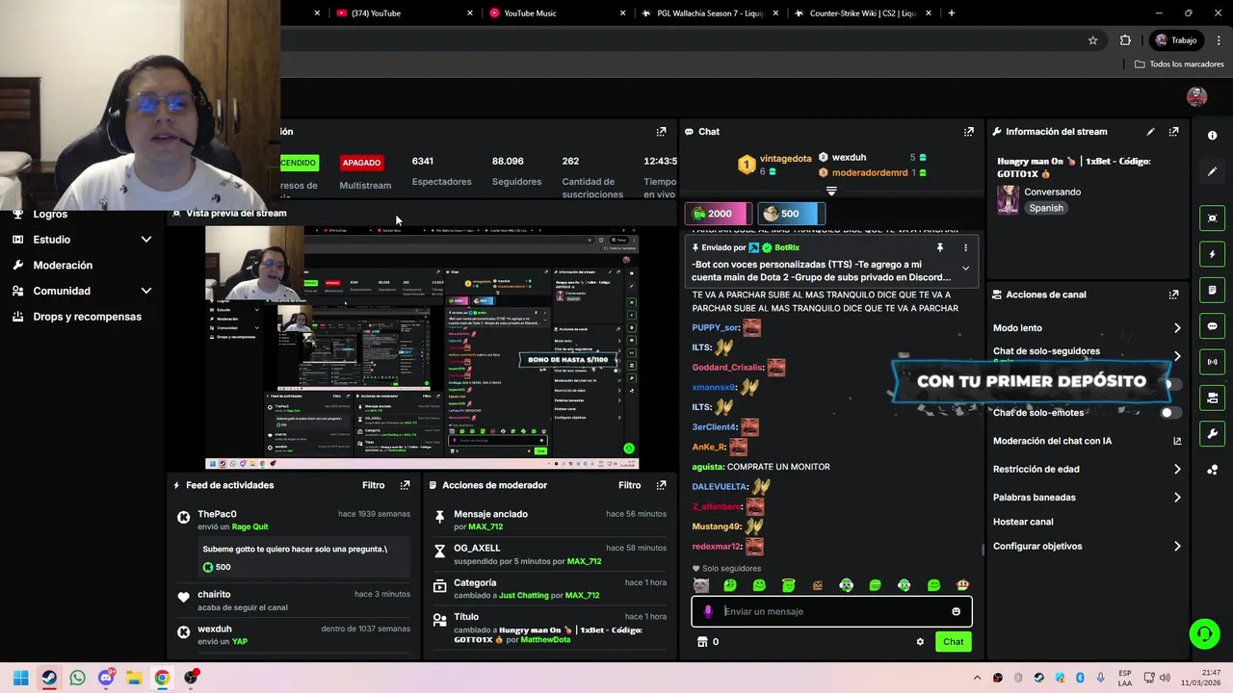Open Filtro in Feed de actividades
The height and width of the screenshot is (693, 1233).
click(x=373, y=485)
